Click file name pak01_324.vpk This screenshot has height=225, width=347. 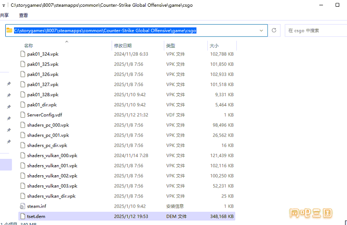(x=43, y=54)
